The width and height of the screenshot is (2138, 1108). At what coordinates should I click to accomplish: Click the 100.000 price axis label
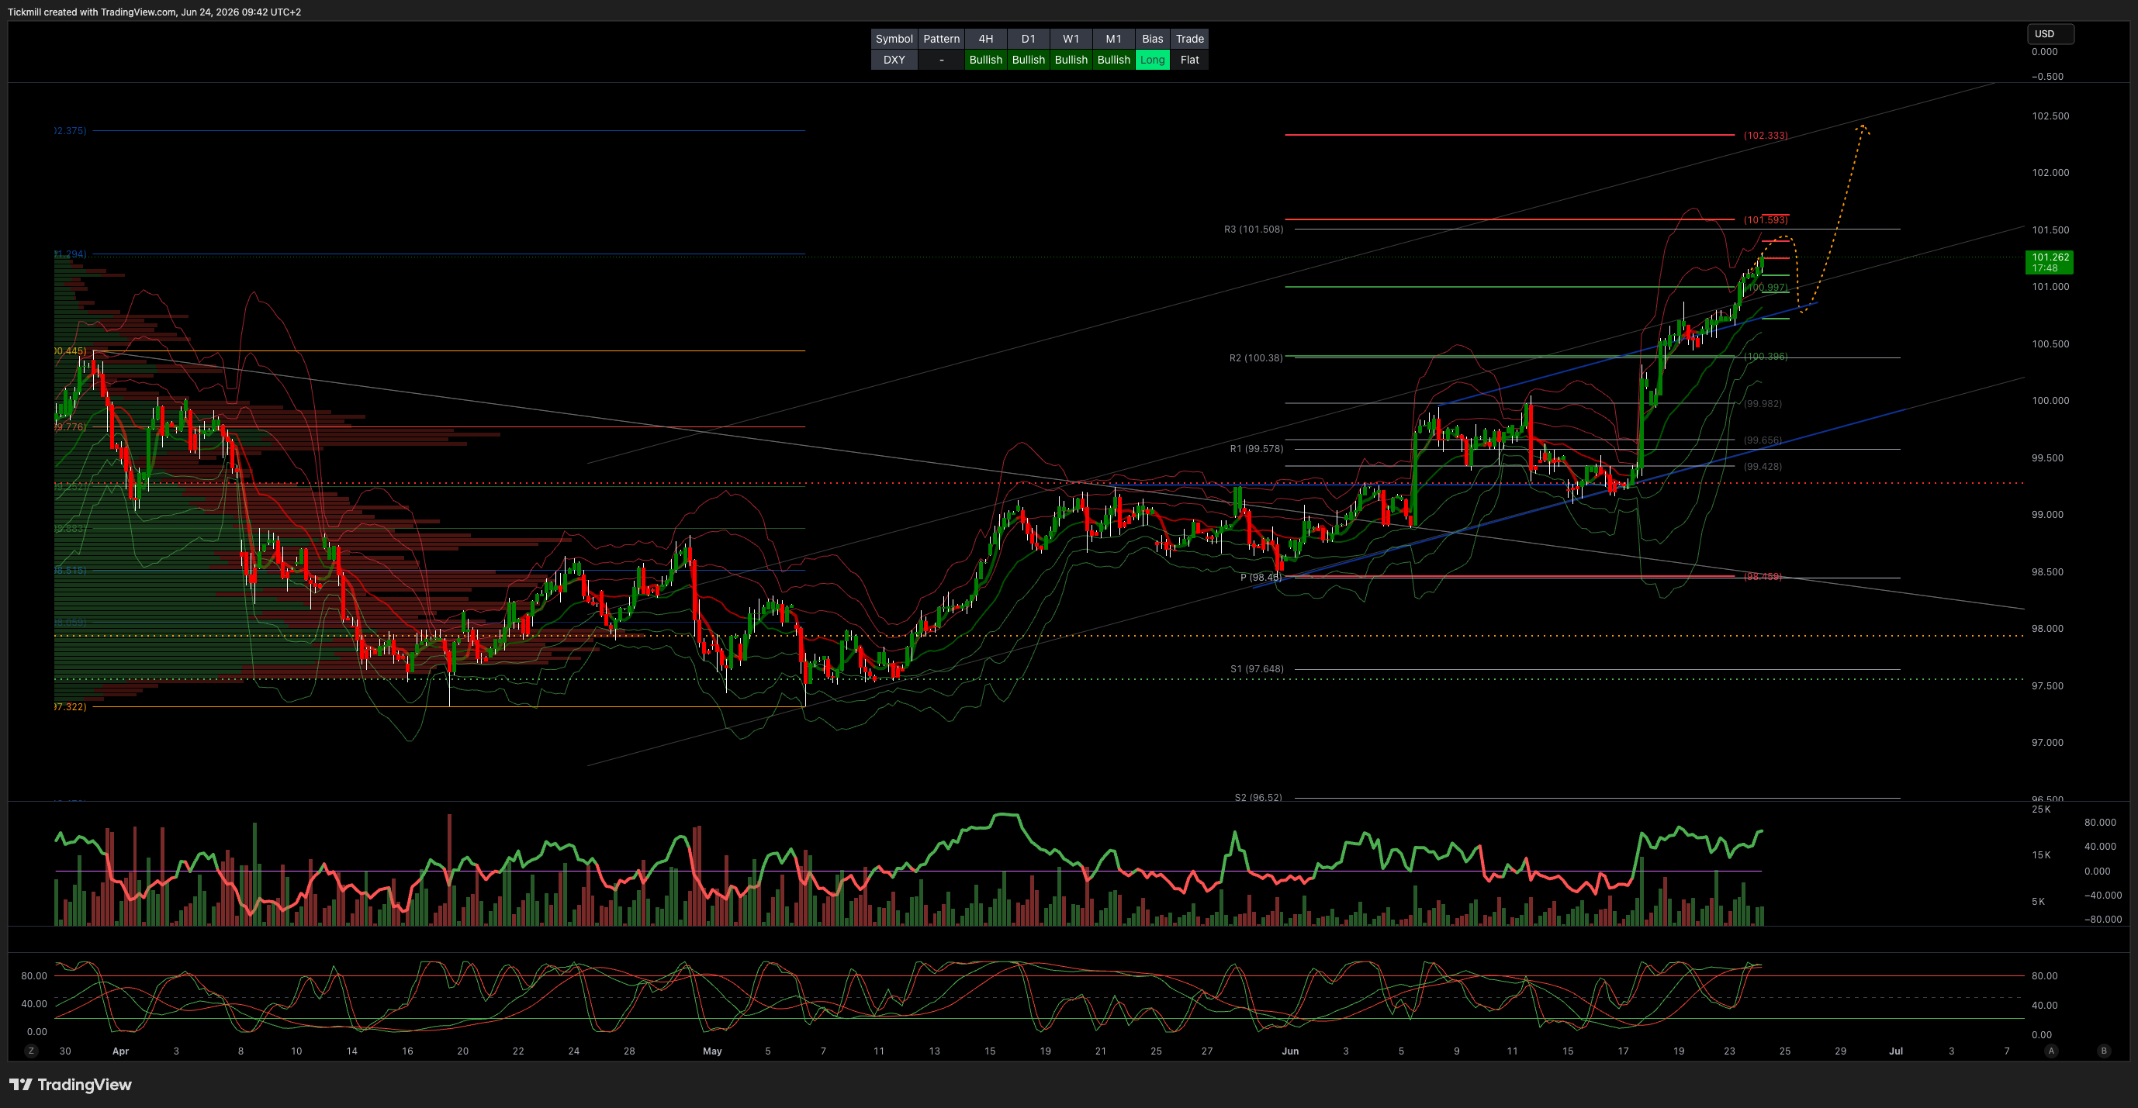pyautogui.click(x=2050, y=401)
